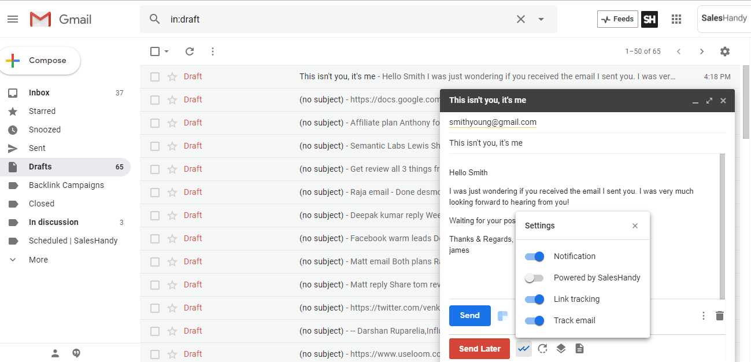
Task: Click the SalesHandy layers icon
Action: 561,349
